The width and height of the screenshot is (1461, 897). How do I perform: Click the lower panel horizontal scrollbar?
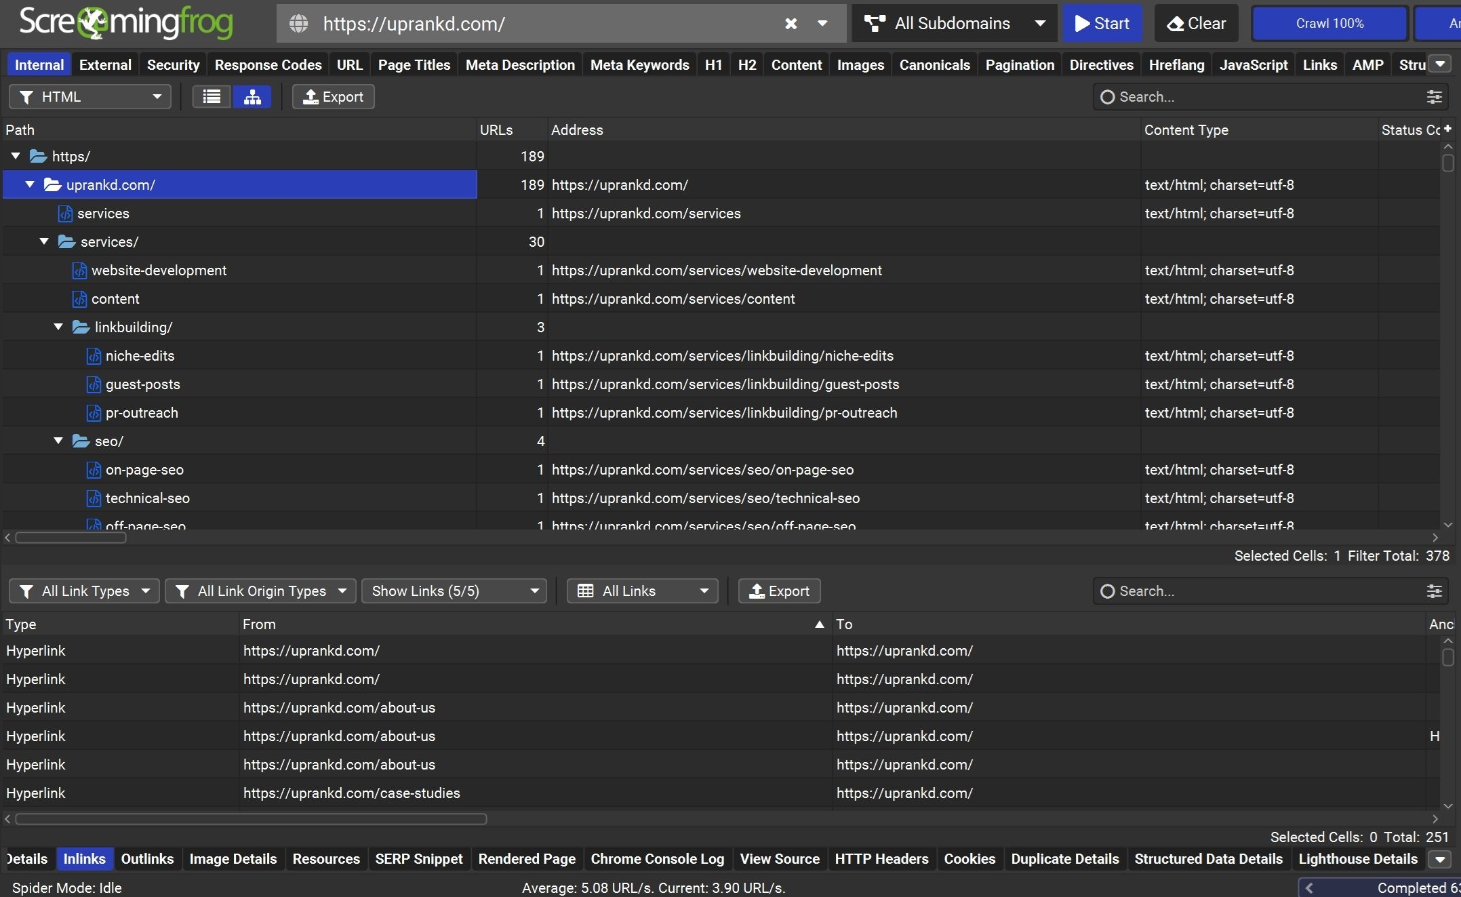pyautogui.click(x=251, y=819)
